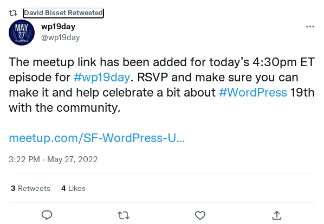Click the May 27, 2022 date
324x224 pixels.
(72, 159)
